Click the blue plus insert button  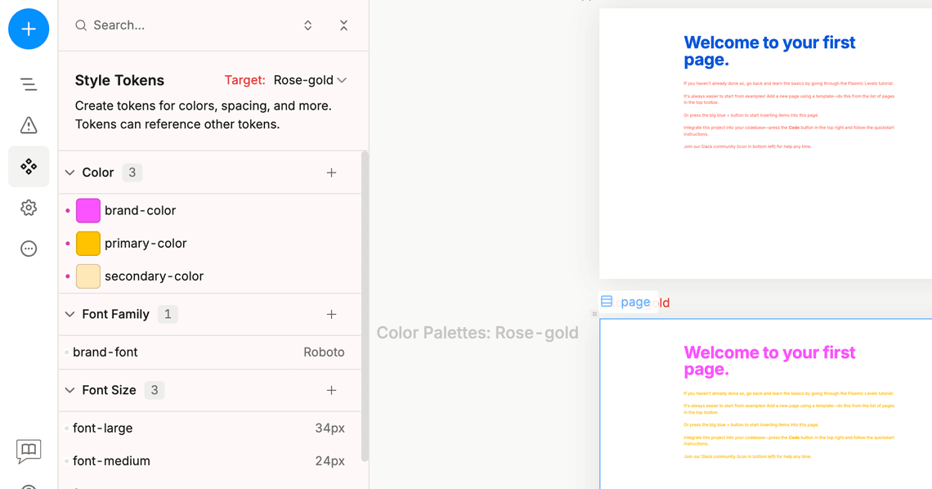tap(29, 29)
